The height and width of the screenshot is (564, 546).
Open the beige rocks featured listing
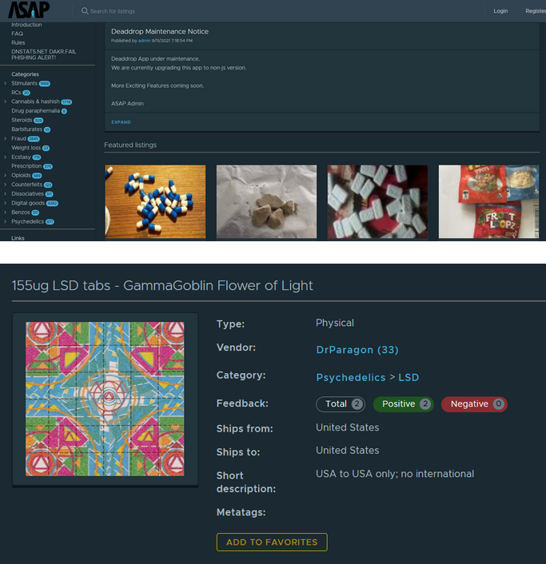click(x=266, y=201)
